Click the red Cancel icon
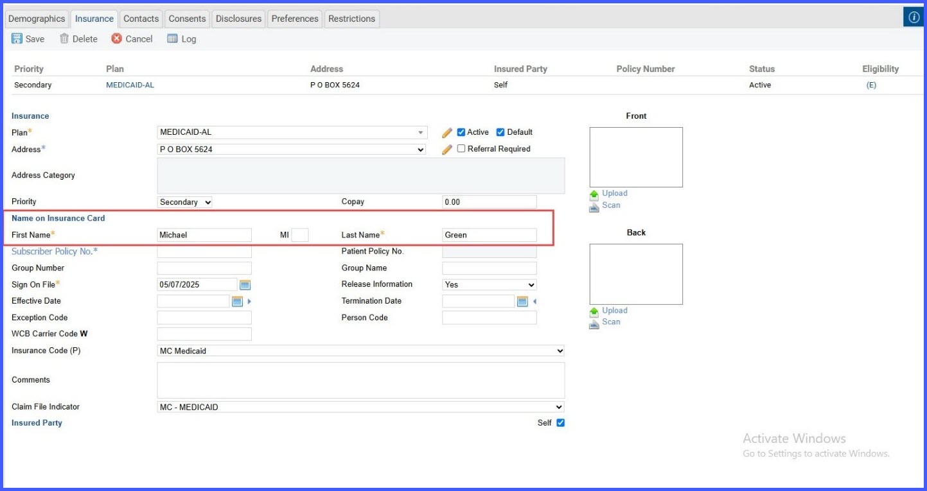This screenshot has width=927, height=491. coord(116,39)
